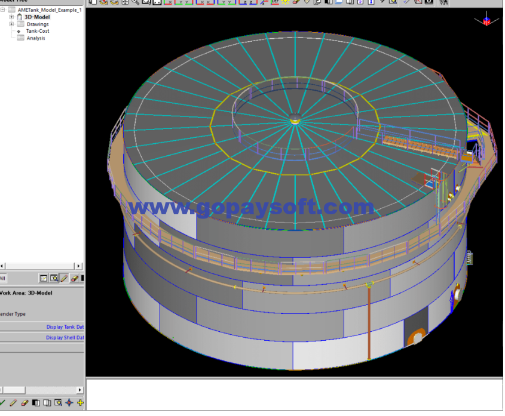Click the green checkmark apply icon
The image size is (505, 416).
(x=2, y=402)
